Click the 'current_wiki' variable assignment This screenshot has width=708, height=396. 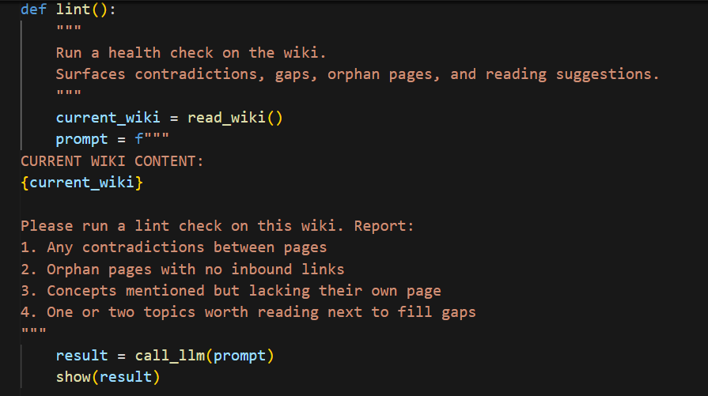click(108, 118)
